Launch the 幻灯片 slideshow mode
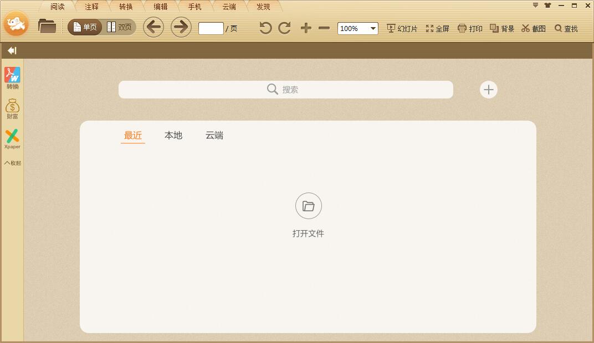The image size is (594, 343). 402,28
